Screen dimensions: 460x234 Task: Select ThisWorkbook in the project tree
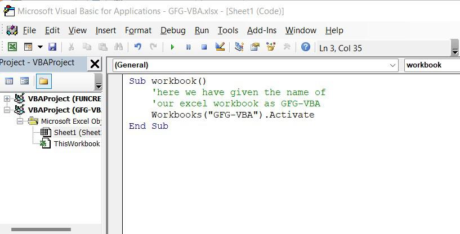click(x=77, y=143)
